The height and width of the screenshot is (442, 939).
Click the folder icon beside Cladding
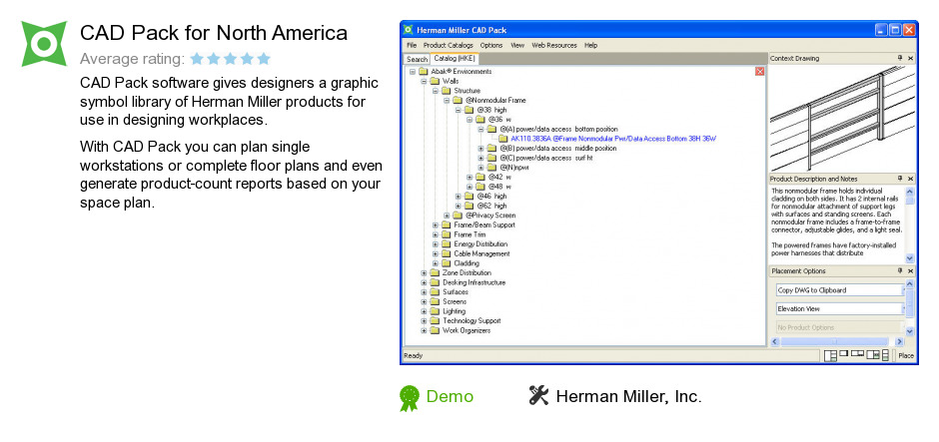click(x=447, y=263)
